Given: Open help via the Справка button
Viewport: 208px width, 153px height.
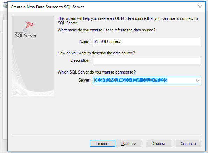Looking at the screenshot, I should tap(188, 144).
